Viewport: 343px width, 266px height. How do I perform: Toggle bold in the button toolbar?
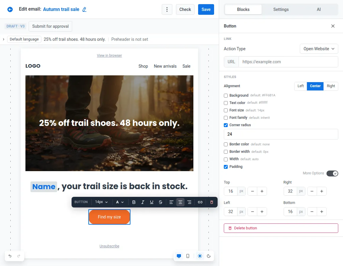(134, 202)
